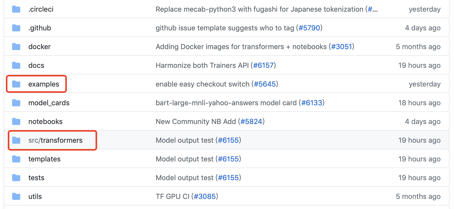This screenshot has height=209, width=454.
Task: Click the notebooks folder icon
Action: (x=16, y=122)
